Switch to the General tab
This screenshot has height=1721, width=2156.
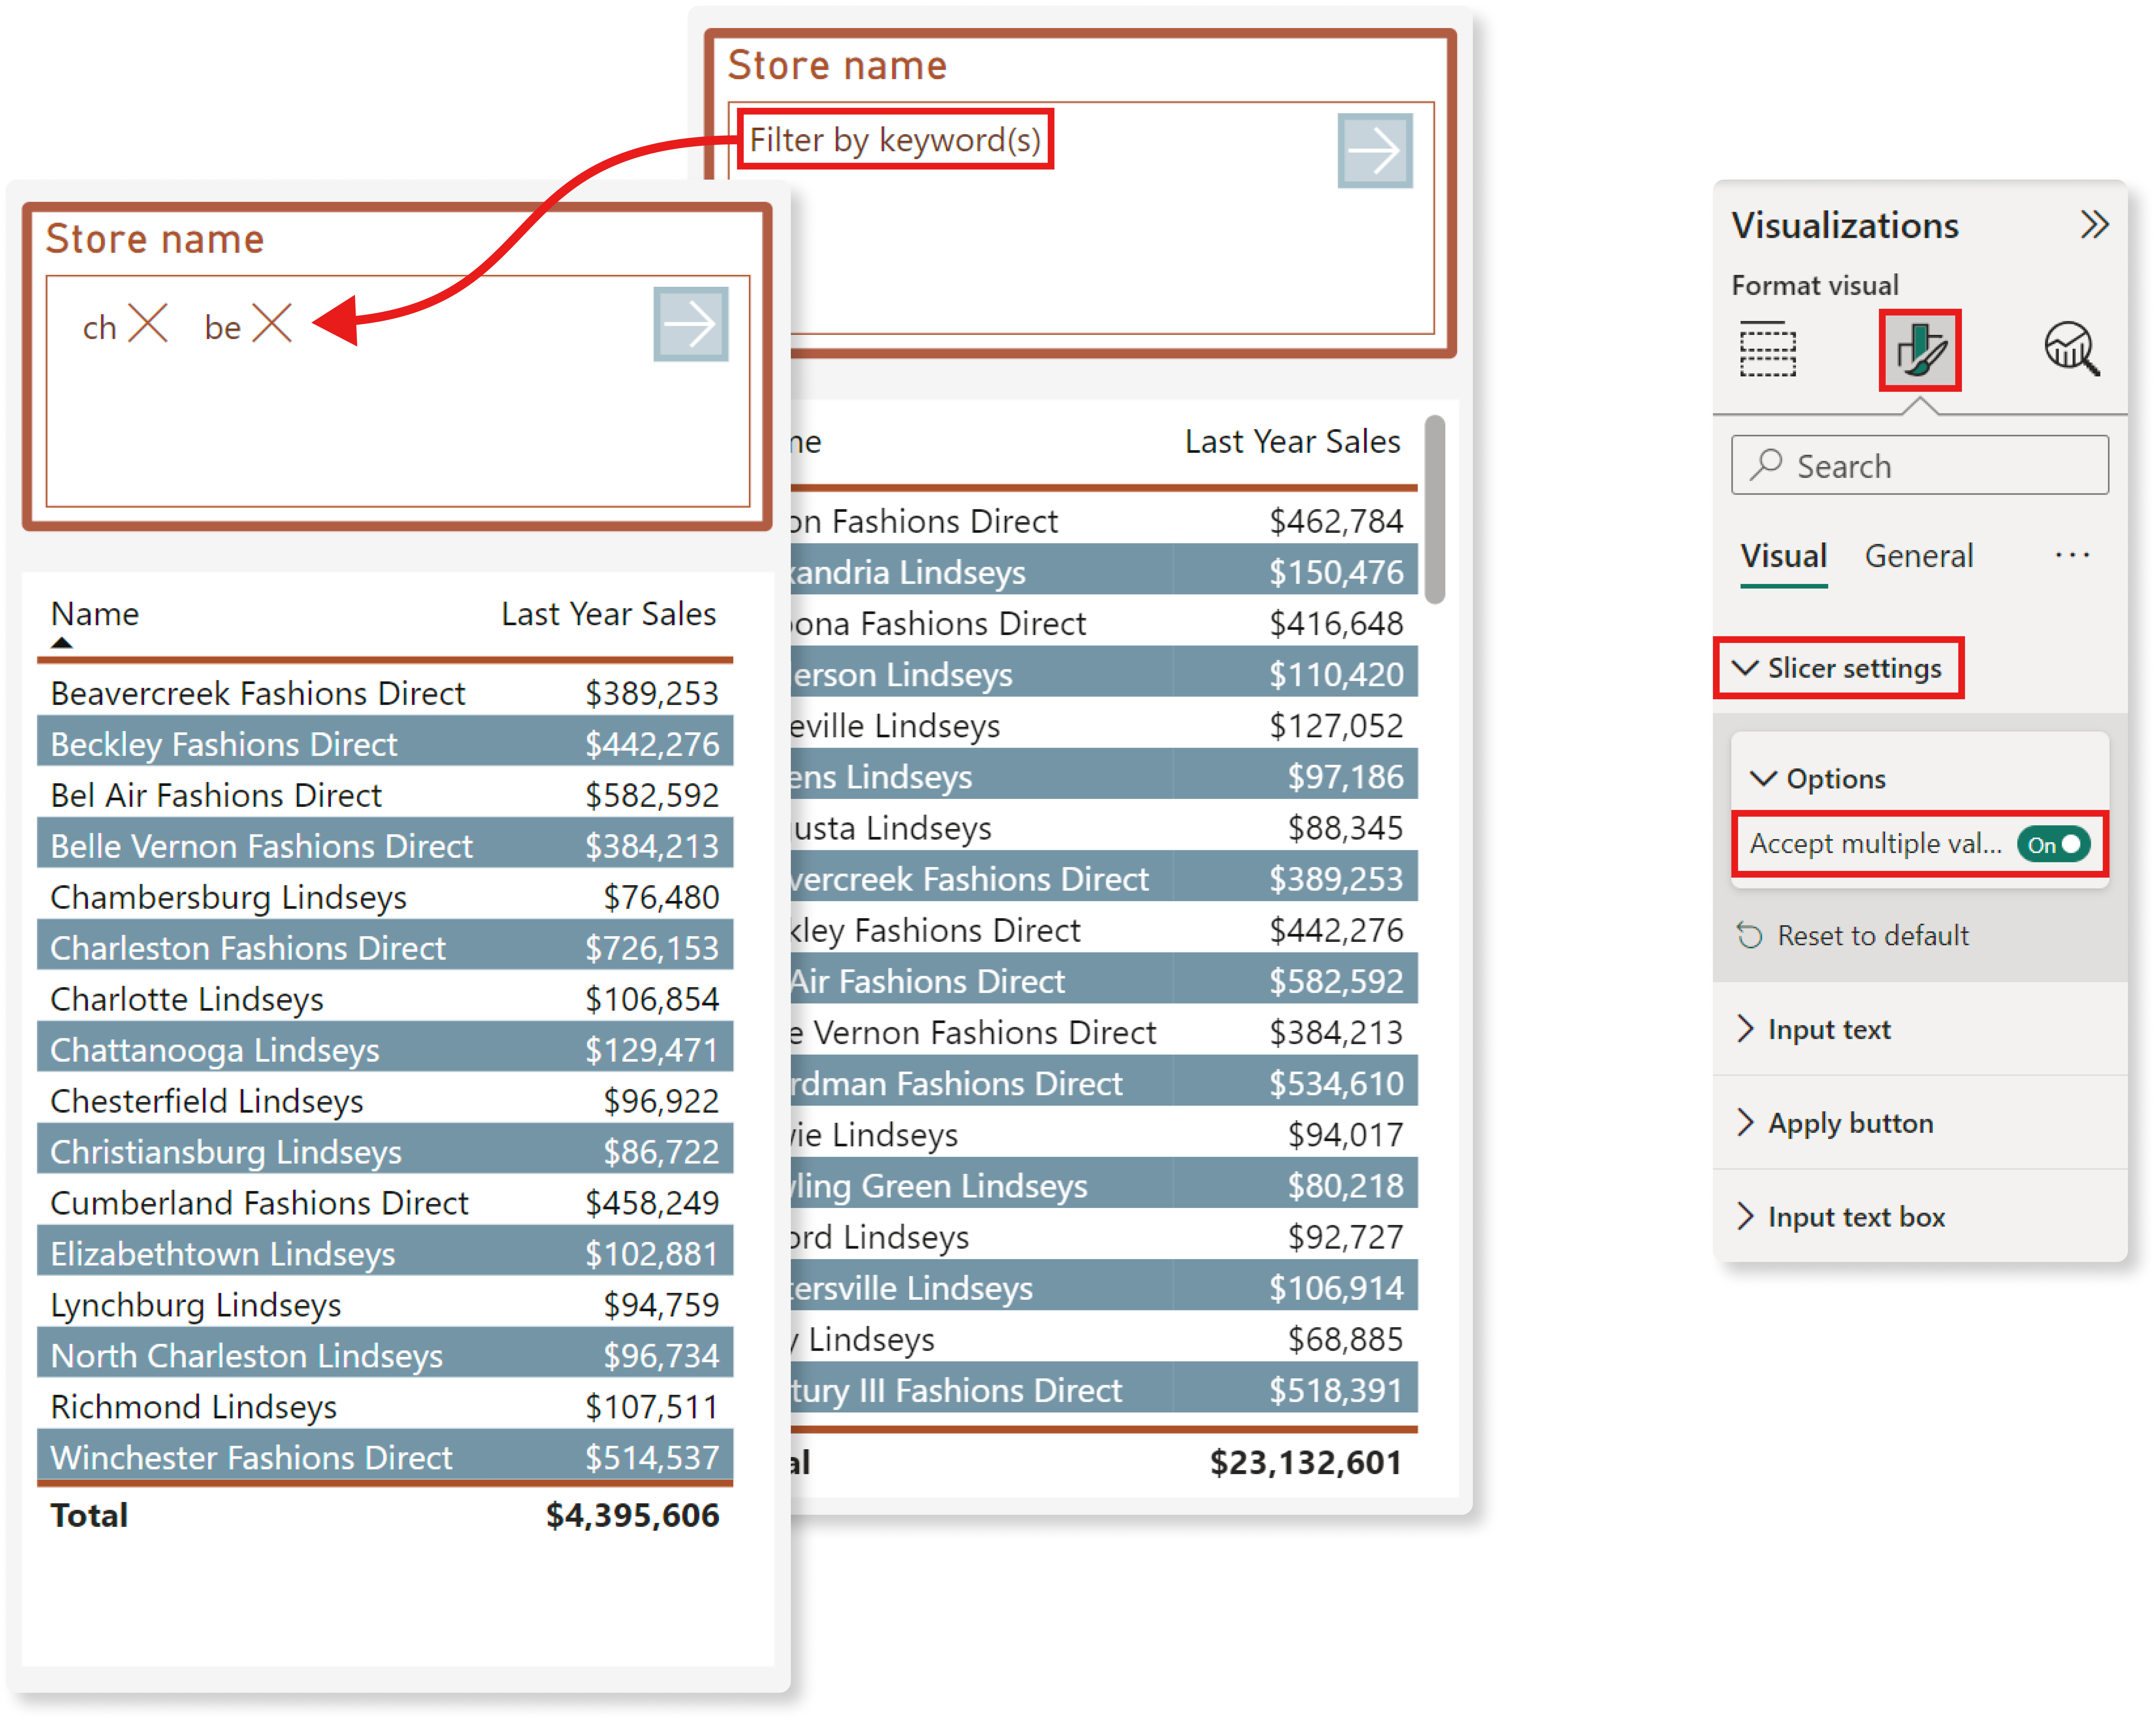(x=1919, y=556)
